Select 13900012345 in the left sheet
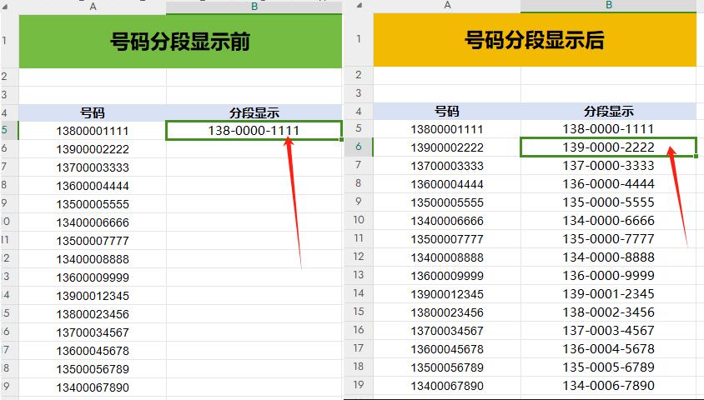This screenshot has width=704, height=400. (93, 296)
